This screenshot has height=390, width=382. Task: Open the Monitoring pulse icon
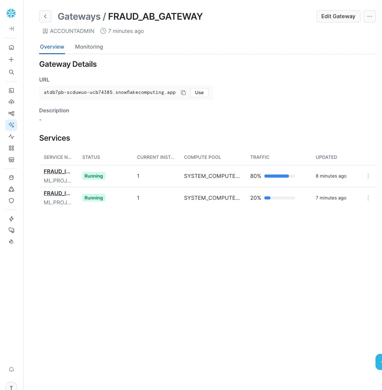click(11, 137)
